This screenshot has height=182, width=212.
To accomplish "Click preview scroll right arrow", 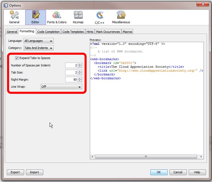I will (x=201, y=157).
